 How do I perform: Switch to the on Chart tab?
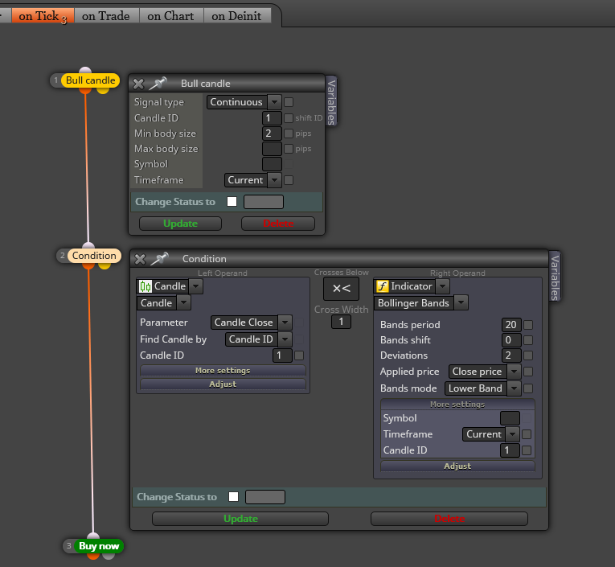tap(170, 16)
